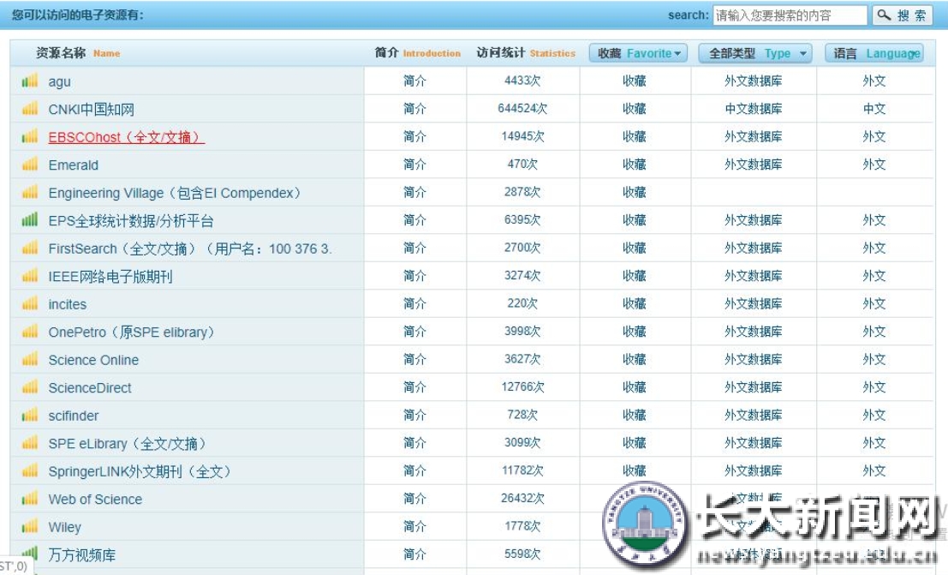
Task: View 简介 introduction for ScienceDirect
Action: [414, 386]
